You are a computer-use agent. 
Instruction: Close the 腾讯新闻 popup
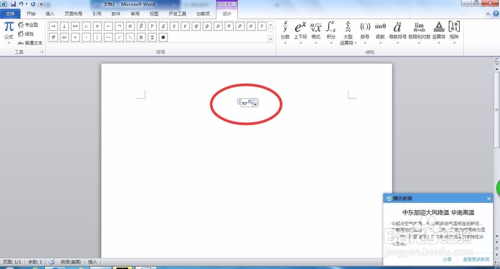489,198
